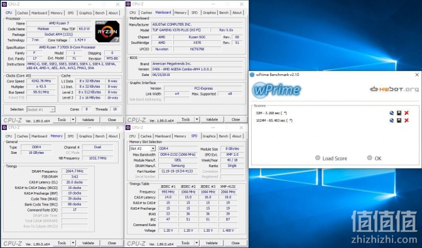Click the motherboard model TUF GAMING X570-PLUS field

click(x=181, y=30)
